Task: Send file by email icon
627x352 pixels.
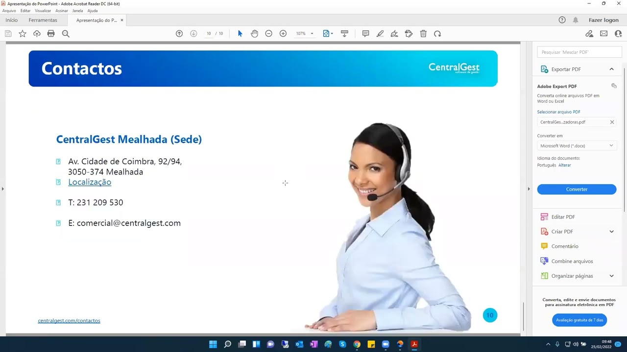Action: 603,34
